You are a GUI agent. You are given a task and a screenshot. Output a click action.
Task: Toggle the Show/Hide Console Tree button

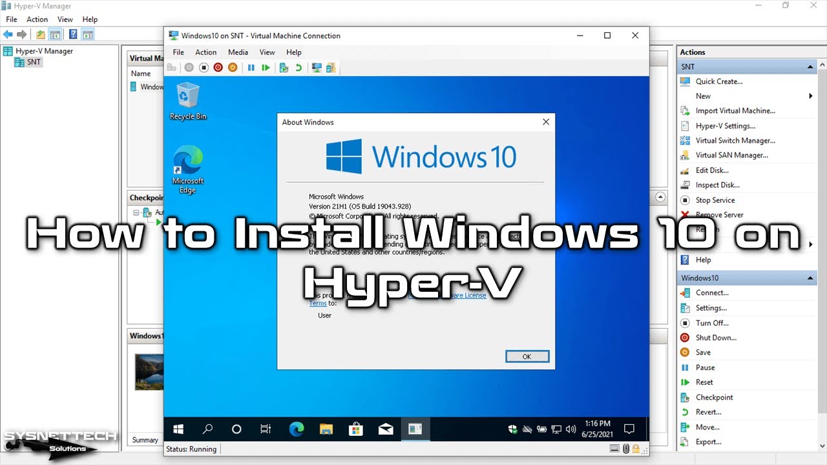pyautogui.click(x=56, y=34)
